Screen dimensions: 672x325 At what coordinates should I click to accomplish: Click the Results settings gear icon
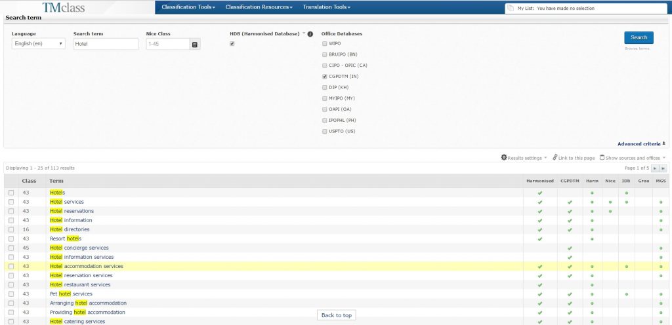(504, 158)
